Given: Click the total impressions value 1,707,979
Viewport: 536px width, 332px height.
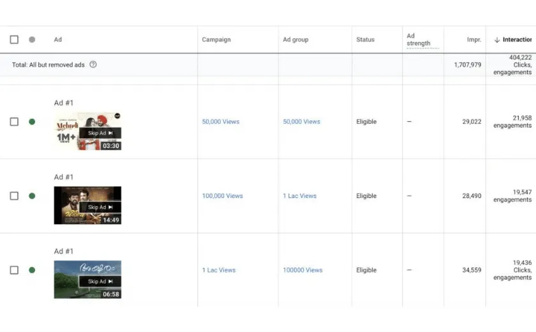Looking at the screenshot, I should tap(467, 64).
